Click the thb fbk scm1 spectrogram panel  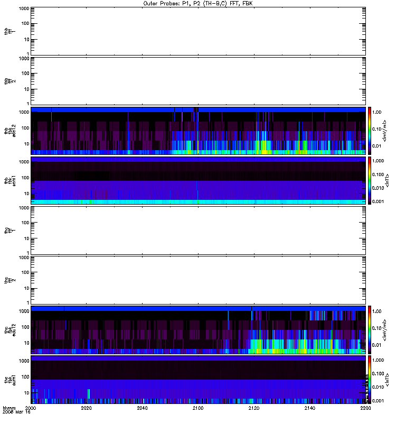pos(199,180)
